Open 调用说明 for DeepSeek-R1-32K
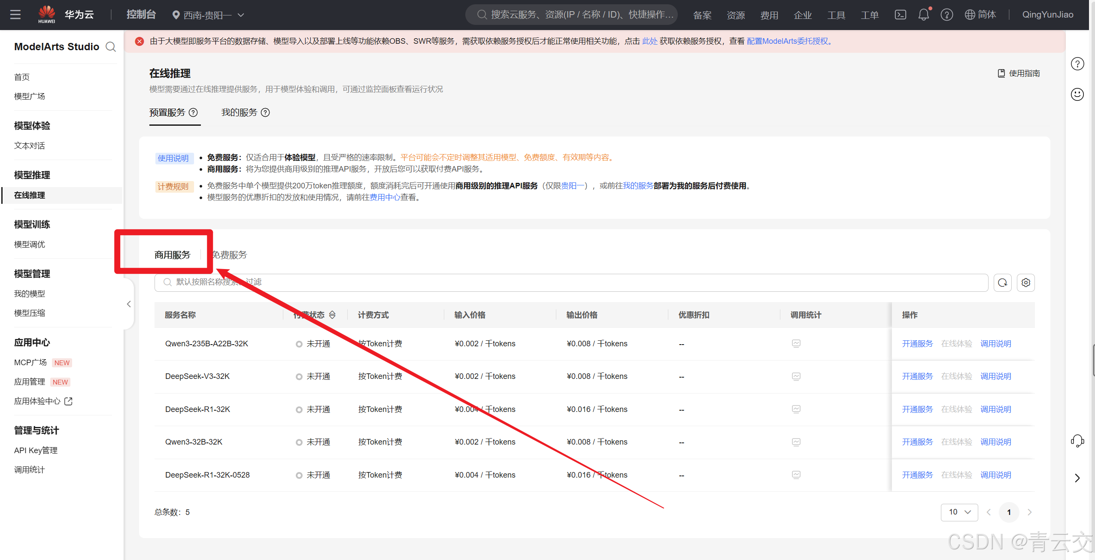This screenshot has height=560, width=1095. [995, 409]
